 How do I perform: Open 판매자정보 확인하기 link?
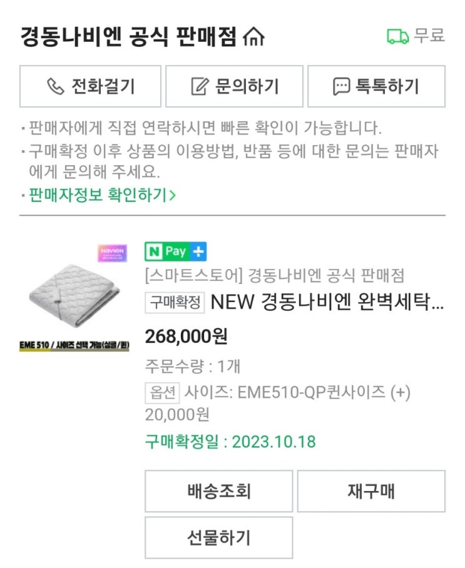point(98,195)
